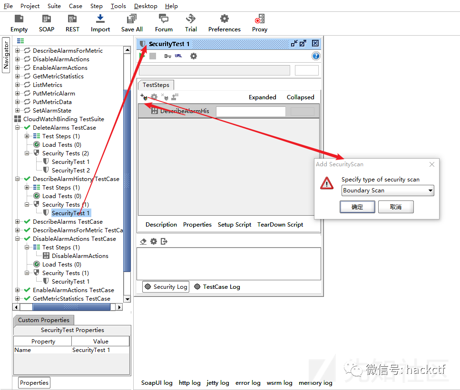Click the navigator vertical scrollbar thumb
The height and width of the screenshot is (390, 460).
tap(127, 181)
